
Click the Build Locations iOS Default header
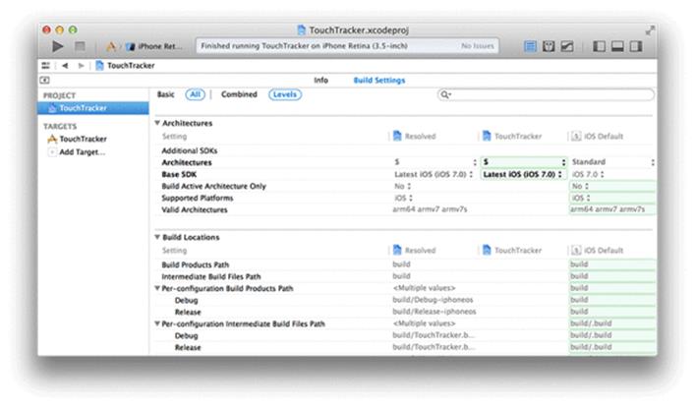(x=597, y=251)
